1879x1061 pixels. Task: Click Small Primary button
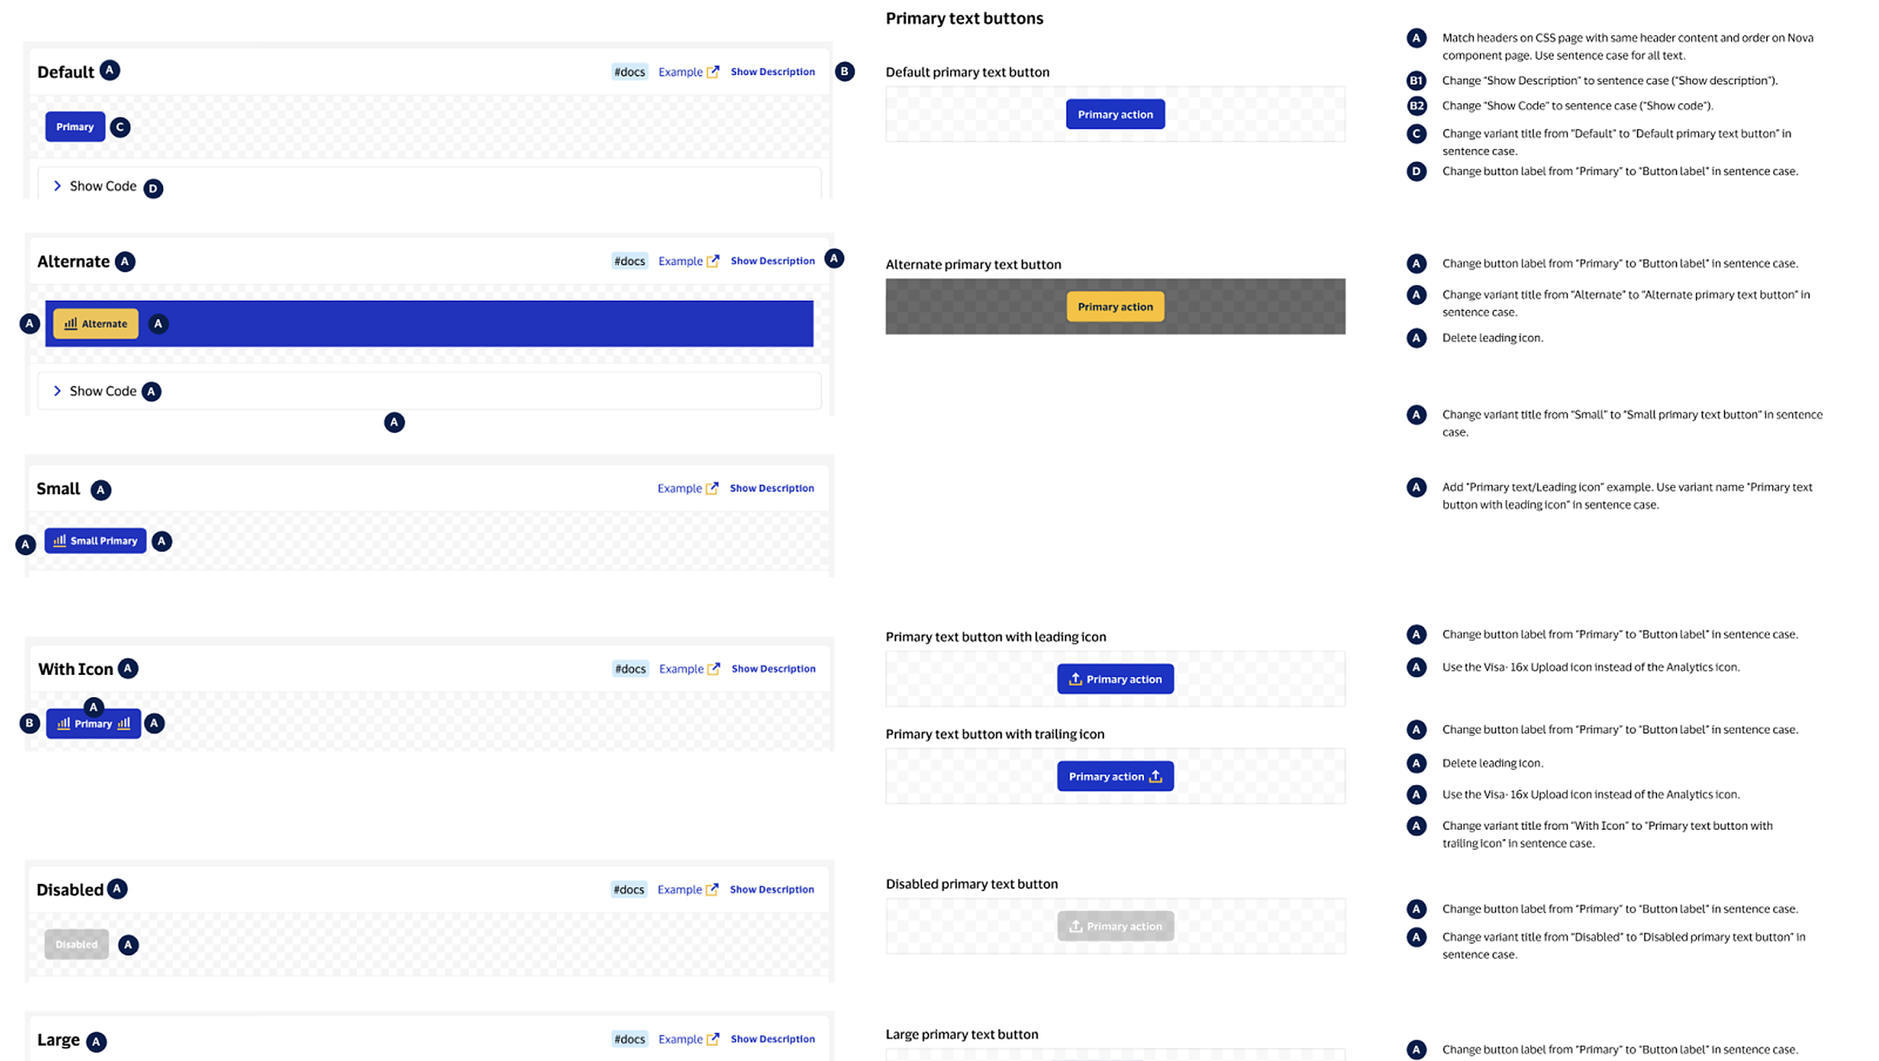coord(96,541)
